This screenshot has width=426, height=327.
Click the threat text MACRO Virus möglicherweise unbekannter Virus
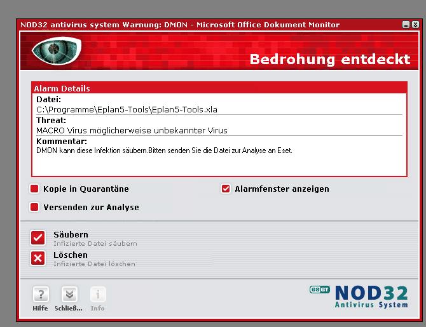tap(132, 131)
